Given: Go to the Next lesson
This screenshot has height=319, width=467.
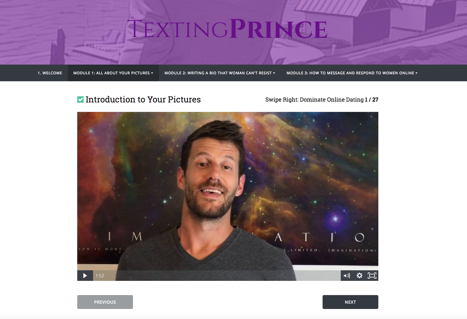Looking at the screenshot, I should 350,302.
